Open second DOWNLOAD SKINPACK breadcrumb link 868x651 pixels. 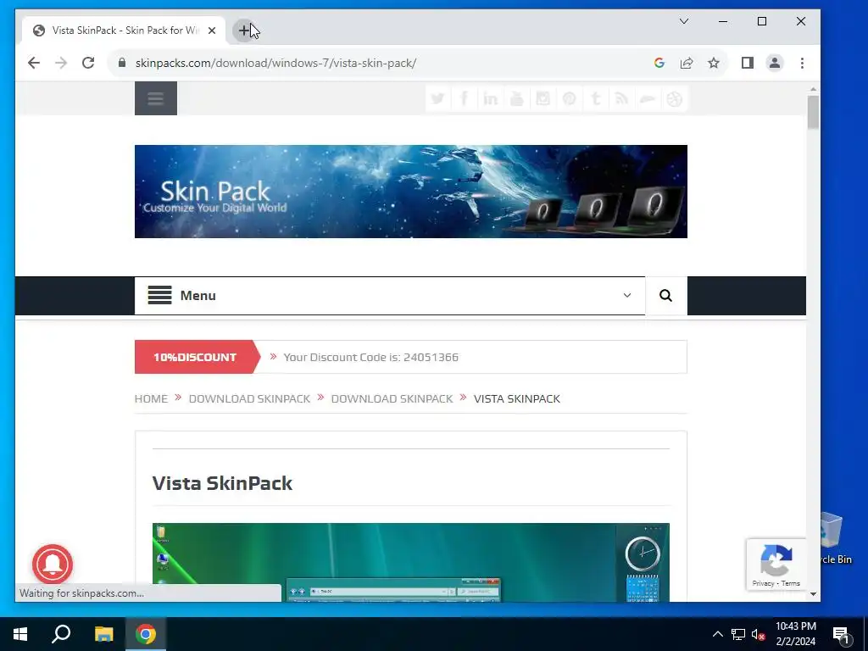(392, 398)
